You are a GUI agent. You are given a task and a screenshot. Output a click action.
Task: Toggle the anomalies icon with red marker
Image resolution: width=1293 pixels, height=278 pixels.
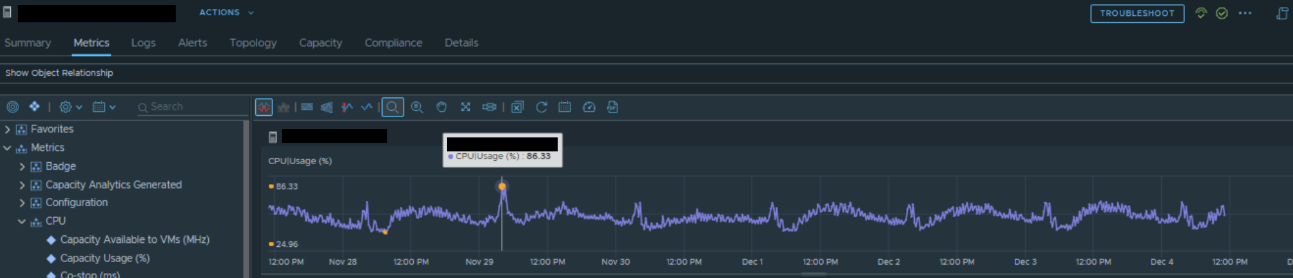tap(347, 107)
